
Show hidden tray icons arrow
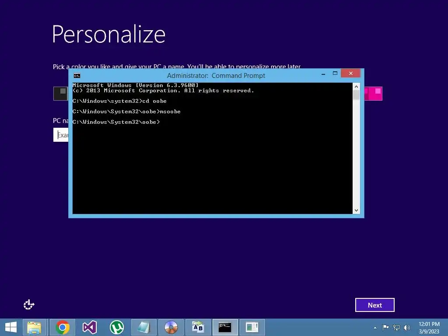375,328
